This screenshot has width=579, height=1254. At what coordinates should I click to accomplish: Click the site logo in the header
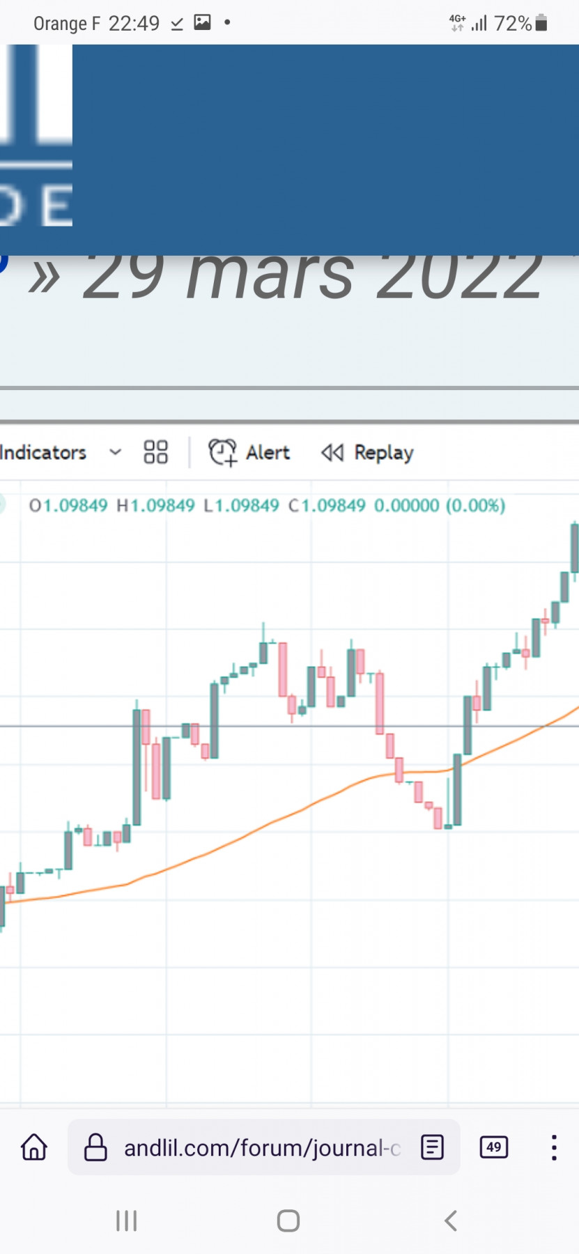click(36, 136)
